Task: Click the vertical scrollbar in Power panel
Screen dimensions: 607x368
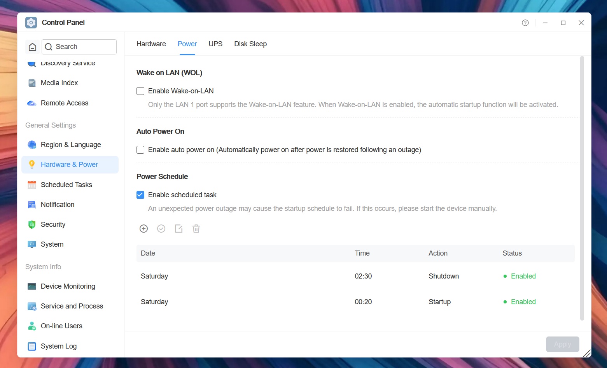Action: 582,188
